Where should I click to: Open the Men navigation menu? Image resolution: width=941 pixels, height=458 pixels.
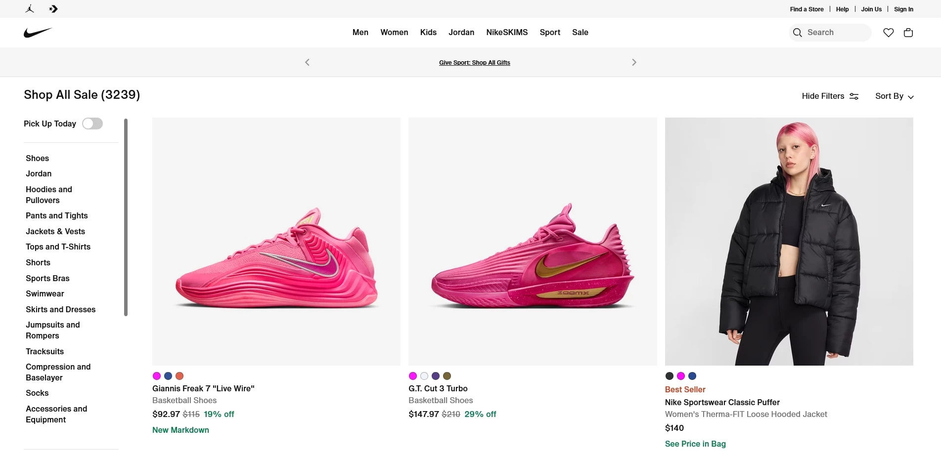[360, 33]
